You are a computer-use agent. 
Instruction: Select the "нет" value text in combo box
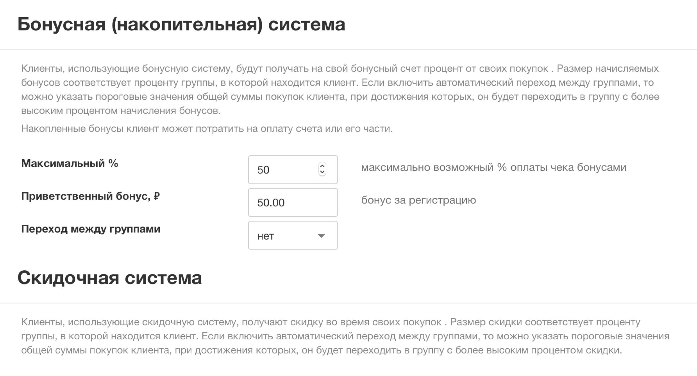266,236
